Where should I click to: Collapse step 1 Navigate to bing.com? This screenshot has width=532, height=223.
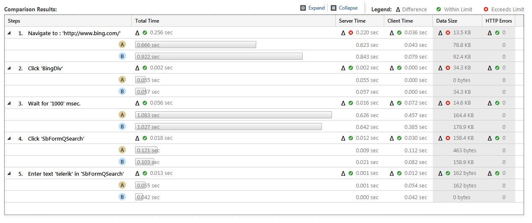pyautogui.click(x=9, y=33)
